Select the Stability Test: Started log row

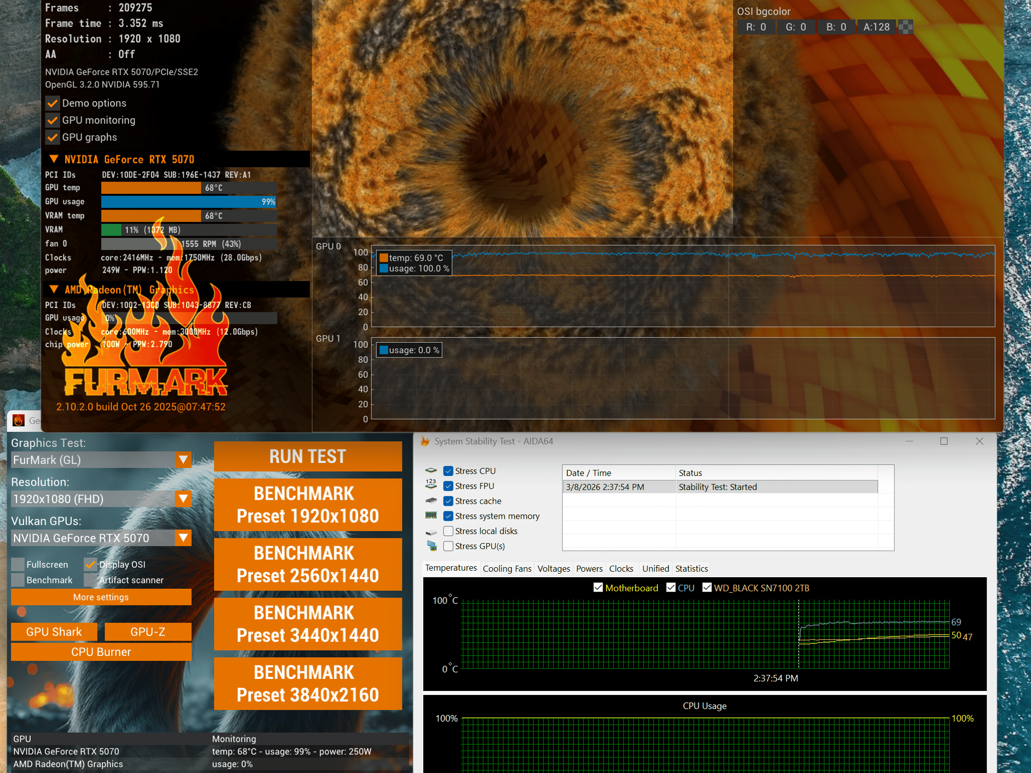point(720,487)
